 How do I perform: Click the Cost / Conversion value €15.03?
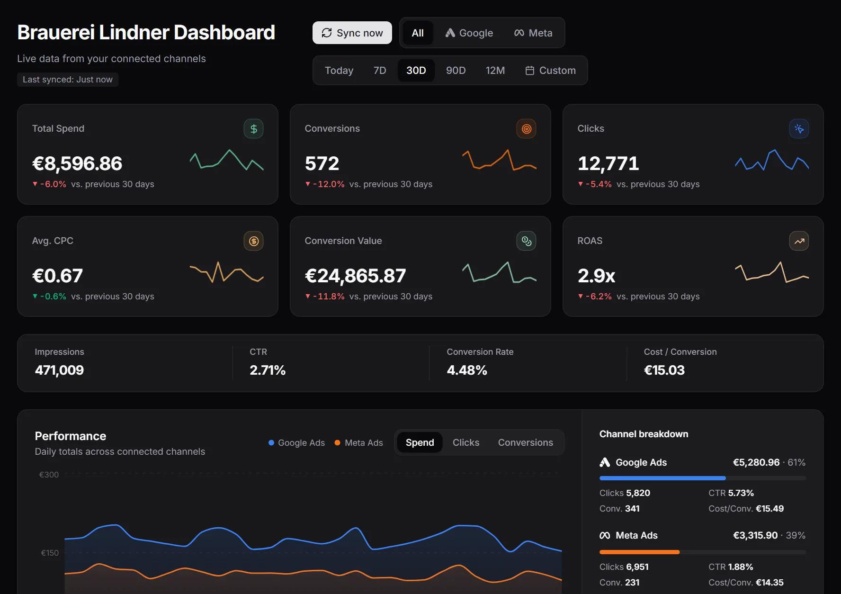(664, 370)
